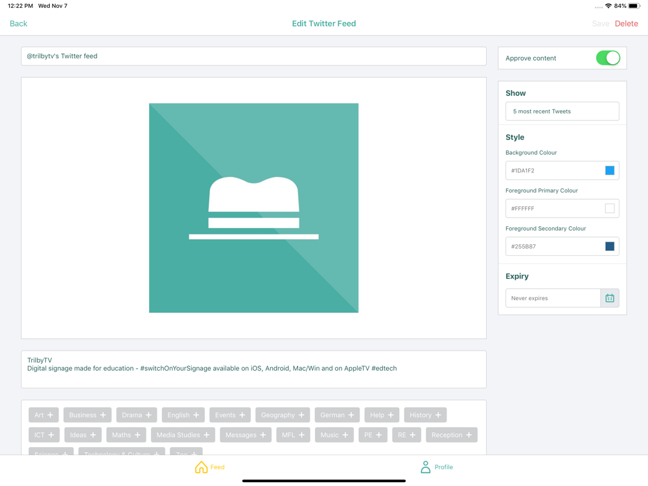Add the History tag
This screenshot has height=486, width=648.
(x=425, y=415)
